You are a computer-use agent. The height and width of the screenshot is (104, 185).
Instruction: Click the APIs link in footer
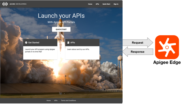(x=56, y=101)
